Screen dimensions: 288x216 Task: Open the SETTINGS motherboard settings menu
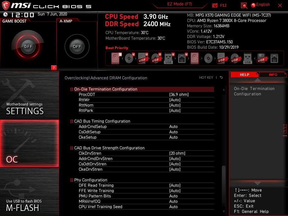(29, 95)
